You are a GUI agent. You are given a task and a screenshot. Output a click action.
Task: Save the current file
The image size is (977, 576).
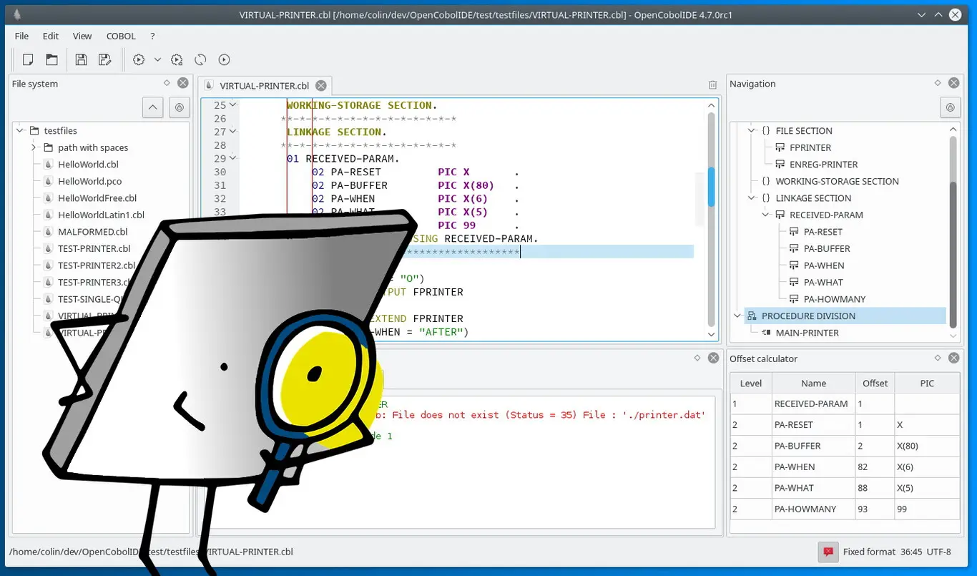81,59
